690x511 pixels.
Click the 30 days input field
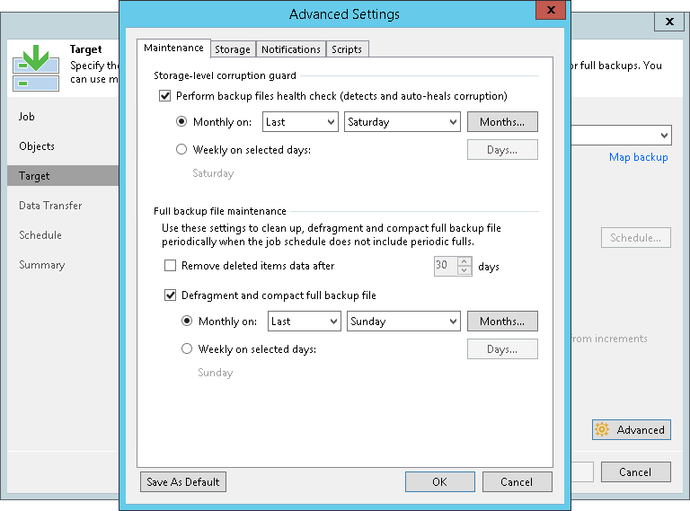click(x=446, y=266)
